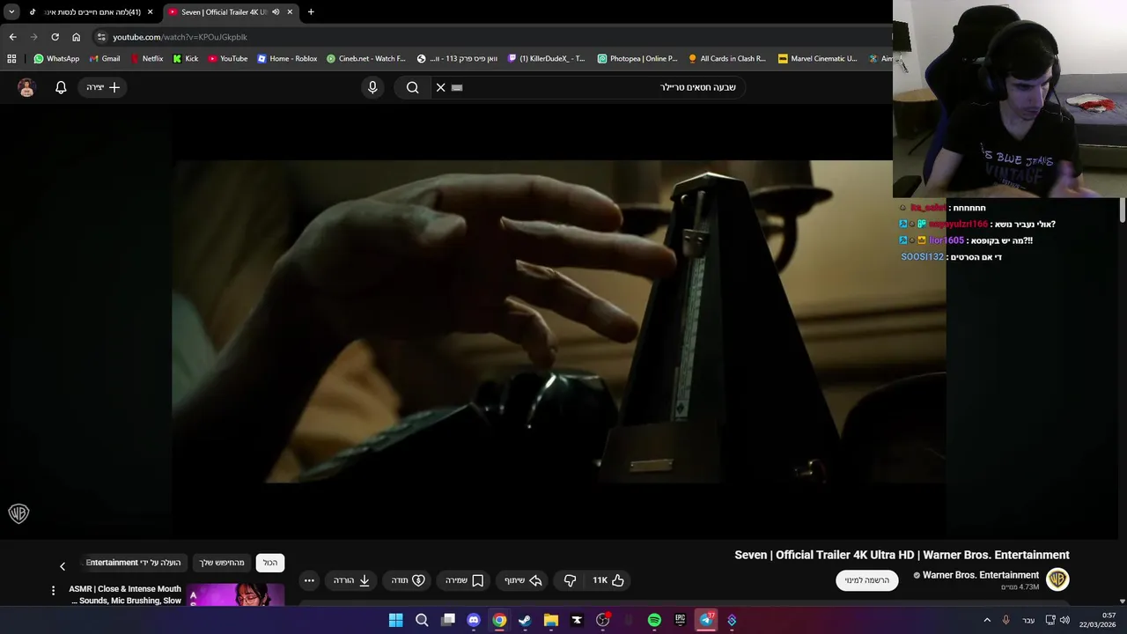Click the ASMR Close & Intense Mouth Sounds title

click(125, 594)
